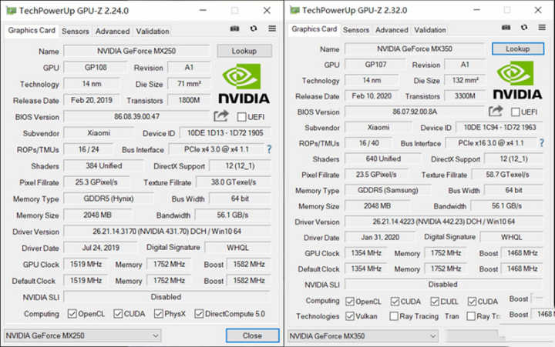Viewport: 555px width, 347px height.
Task: Click the GPU-Z 2.32.0 title bar app icon
Action: tap(294, 10)
